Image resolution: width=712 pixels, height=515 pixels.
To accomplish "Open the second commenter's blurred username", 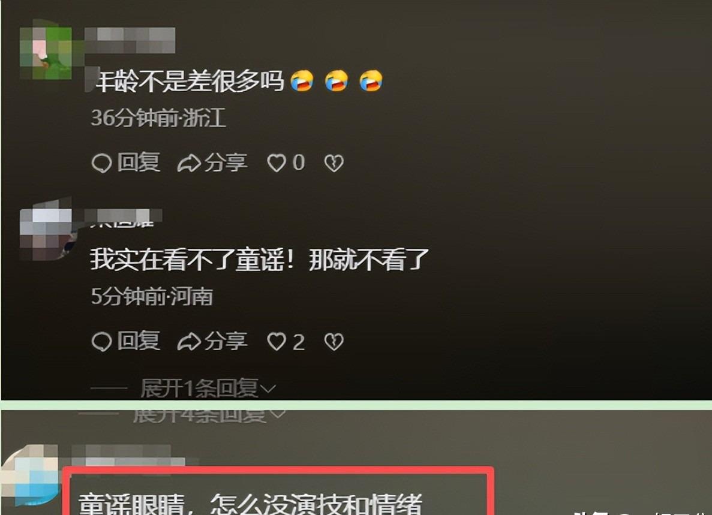I will point(124,216).
